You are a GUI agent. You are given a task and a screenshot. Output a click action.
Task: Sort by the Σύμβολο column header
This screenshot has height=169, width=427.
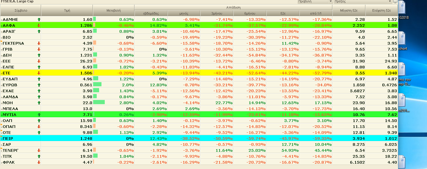tap(21, 10)
